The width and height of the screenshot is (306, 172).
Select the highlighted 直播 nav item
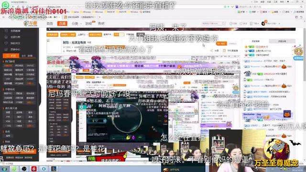click(62, 23)
